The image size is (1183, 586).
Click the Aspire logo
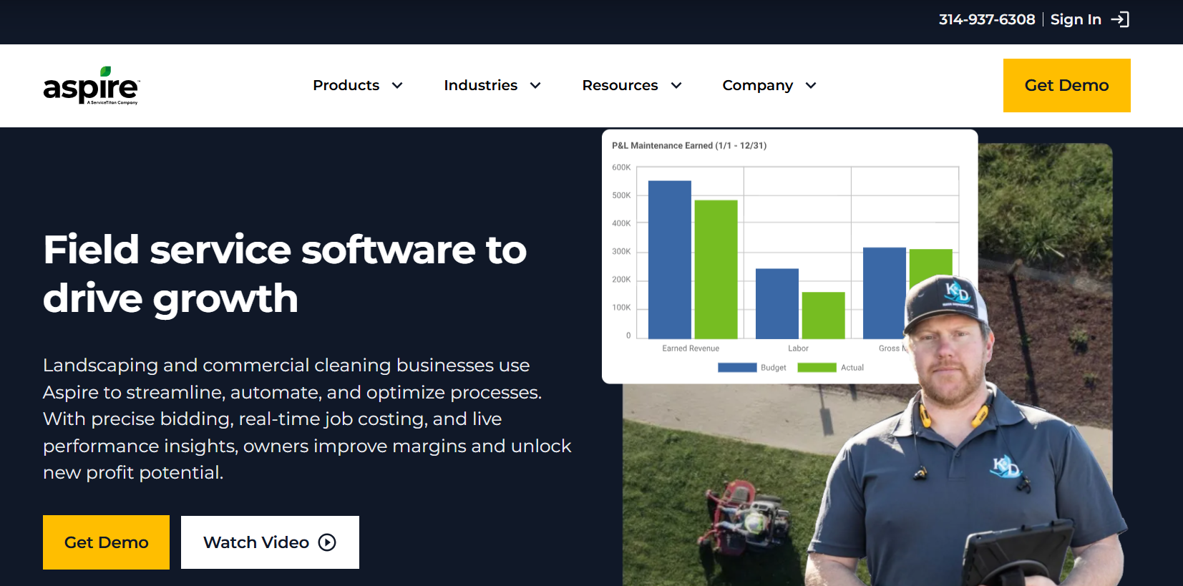click(x=92, y=86)
